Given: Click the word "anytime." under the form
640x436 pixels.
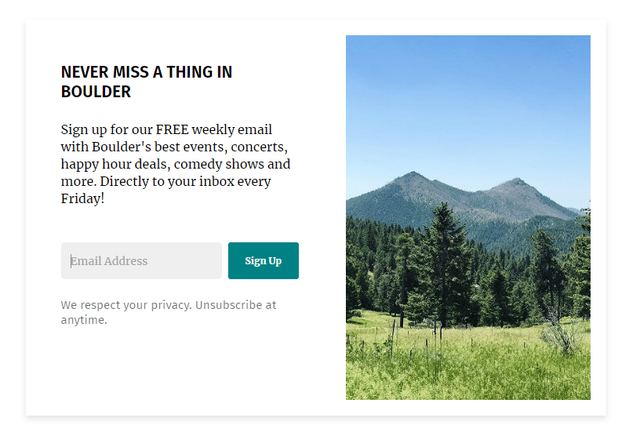Looking at the screenshot, I should pos(84,320).
